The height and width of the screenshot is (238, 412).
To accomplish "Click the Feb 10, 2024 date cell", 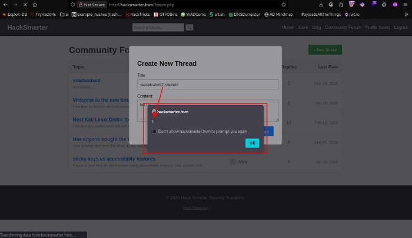I will click(x=326, y=123).
